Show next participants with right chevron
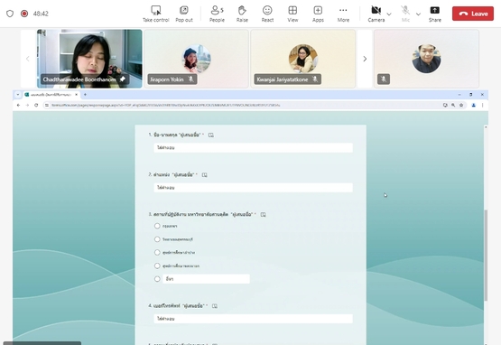The height and width of the screenshot is (345, 501). [x=365, y=59]
